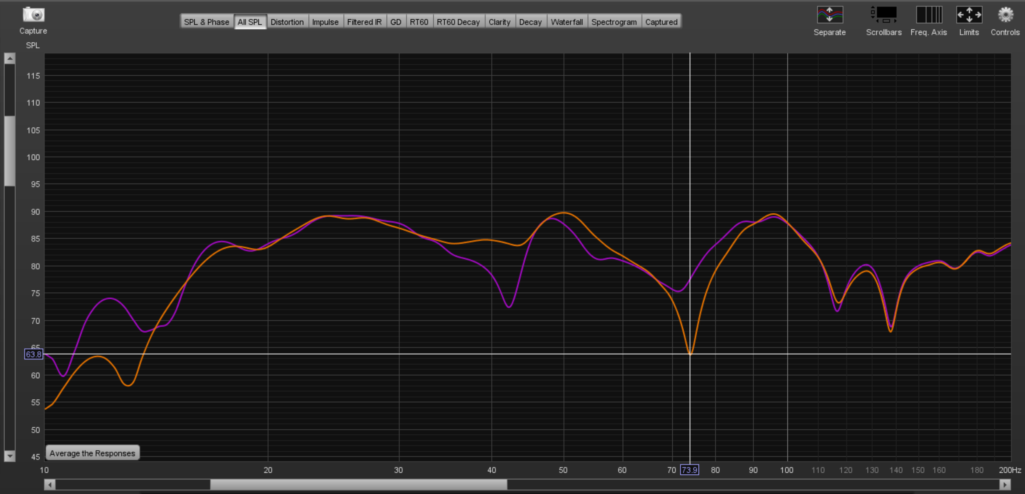Open the Controls gear icon
1025x494 pixels.
[x=1005, y=15]
